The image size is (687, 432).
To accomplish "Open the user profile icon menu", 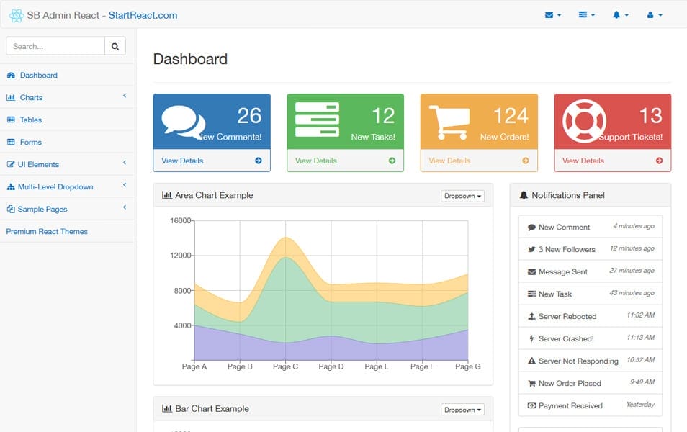I will point(654,15).
